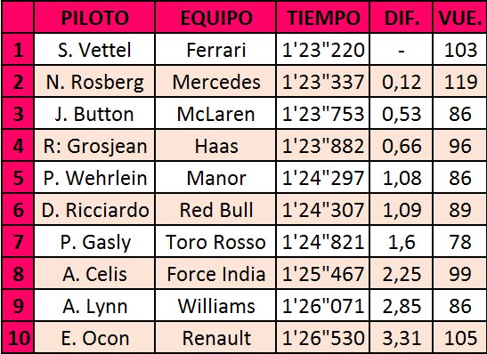Image resolution: width=487 pixels, height=354 pixels.
Task: Select difference value 2,85 cell
Action: (x=402, y=305)
